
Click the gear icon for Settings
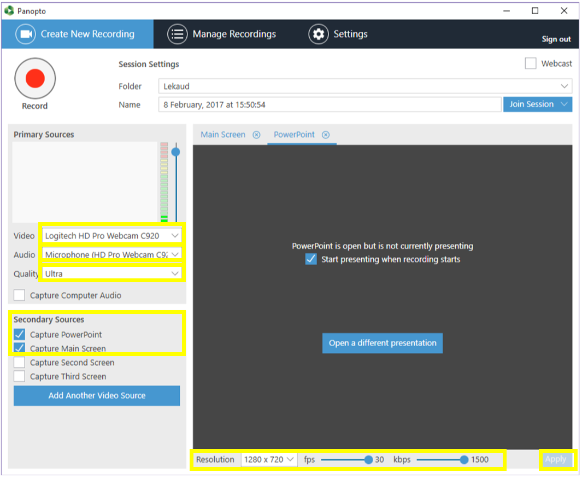(x=318, y=34)
